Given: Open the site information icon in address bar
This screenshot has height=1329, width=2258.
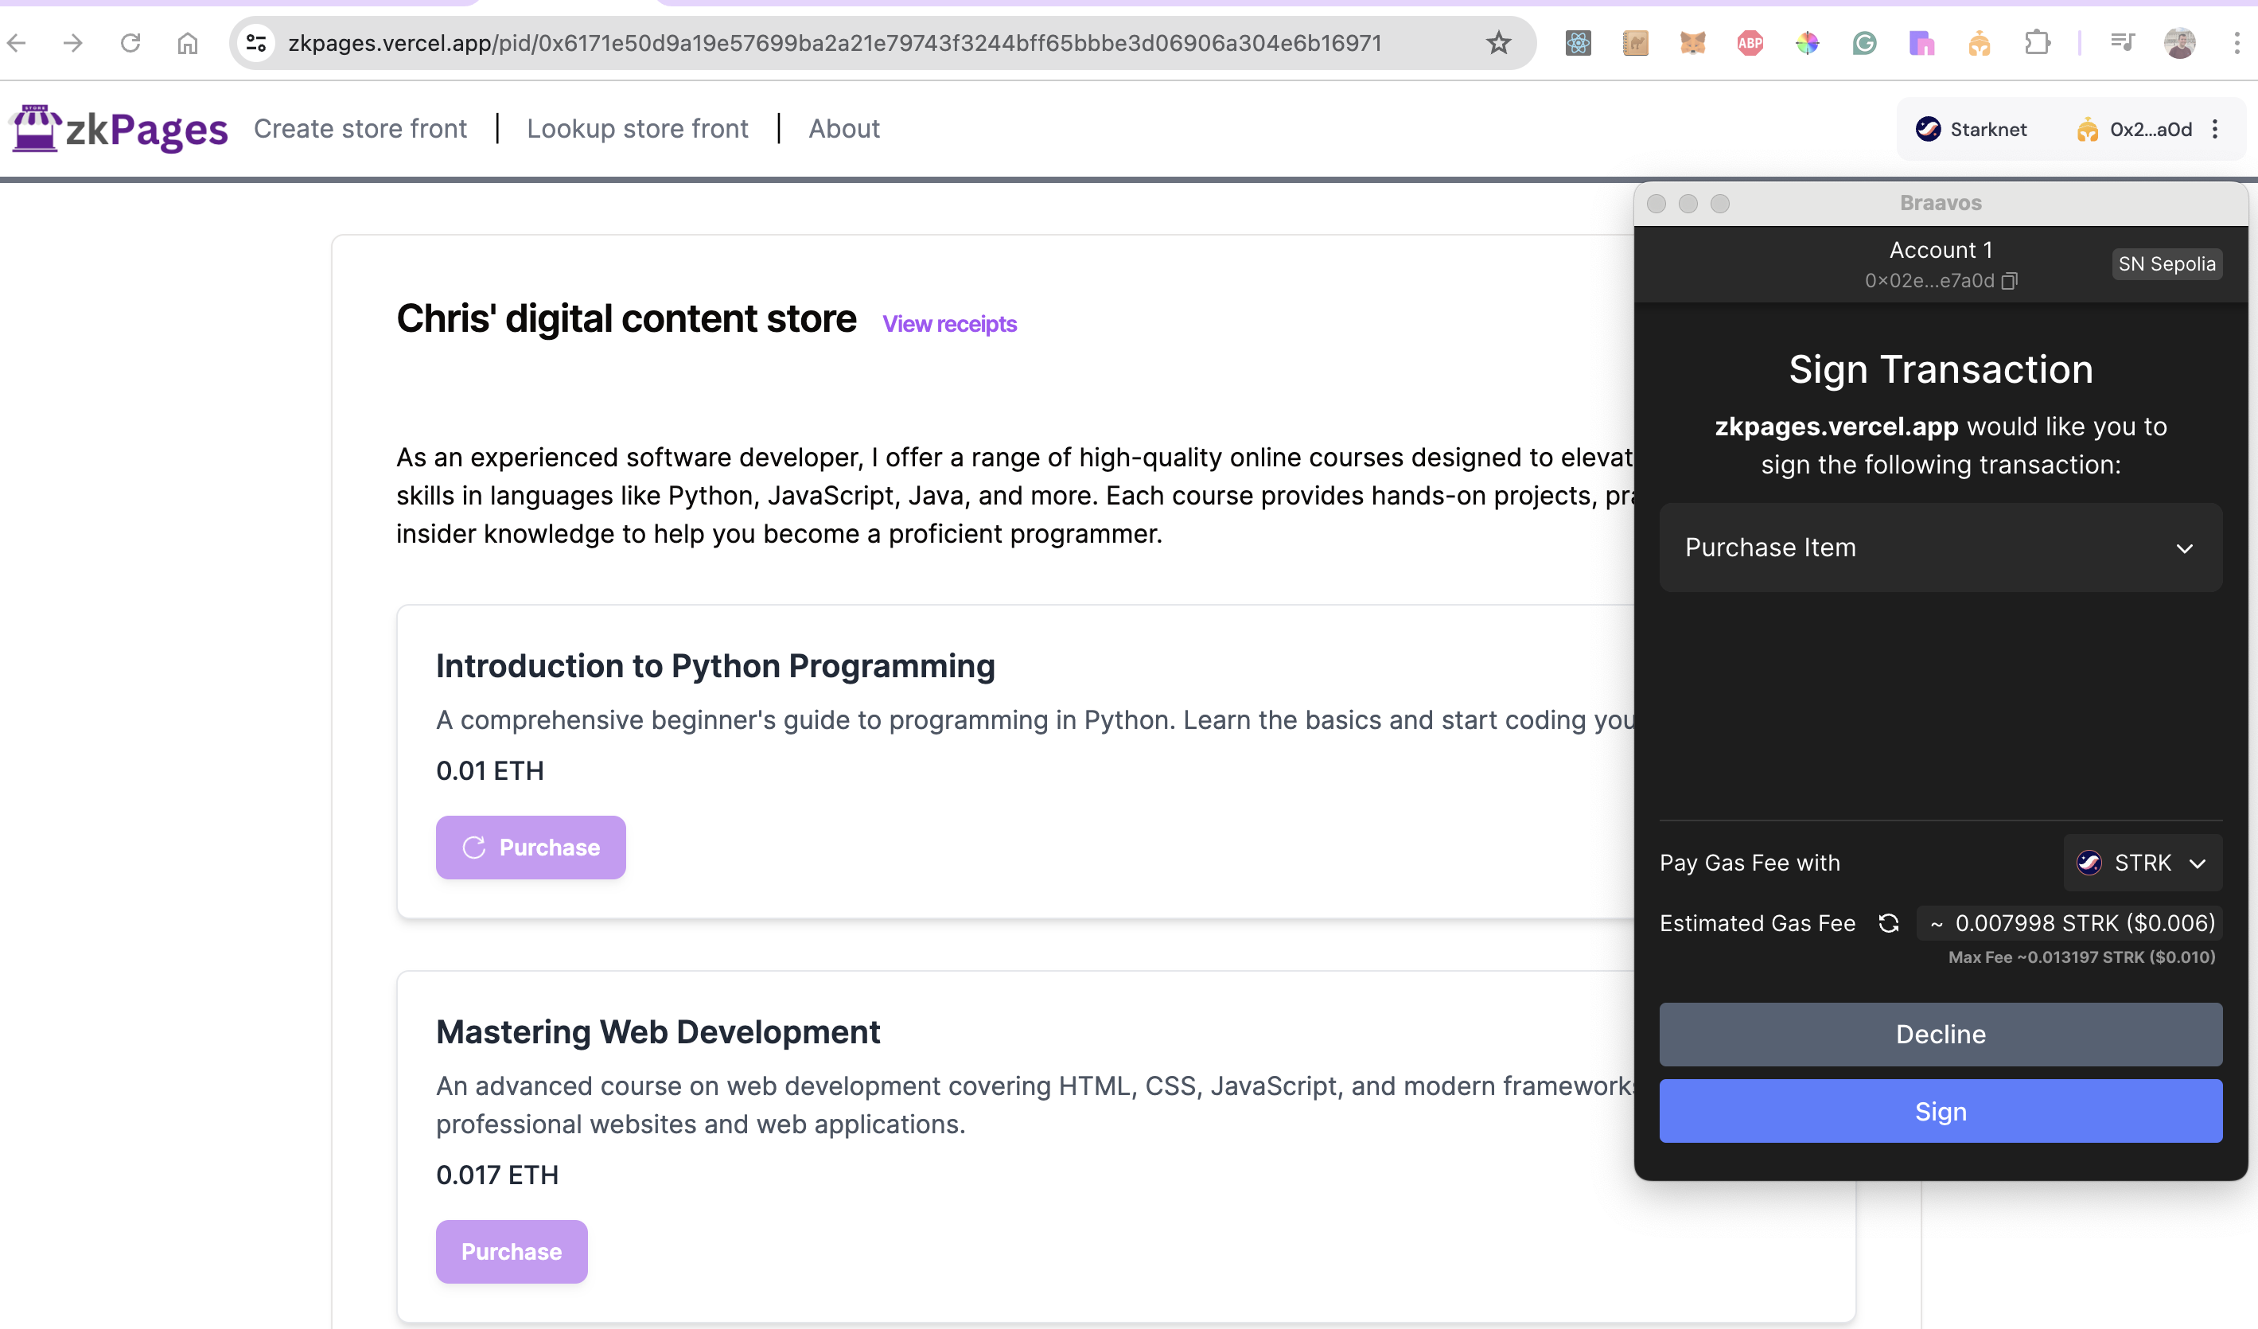Looking at the screenshot, I should 257,43.
